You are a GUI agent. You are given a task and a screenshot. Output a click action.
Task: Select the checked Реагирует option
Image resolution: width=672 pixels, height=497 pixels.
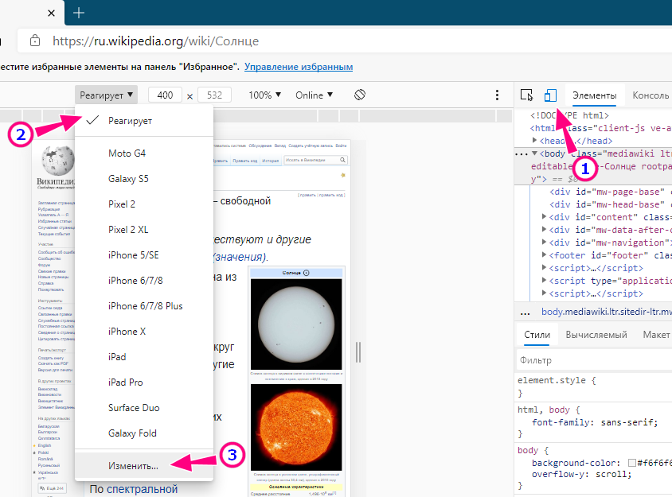(130, 120)
